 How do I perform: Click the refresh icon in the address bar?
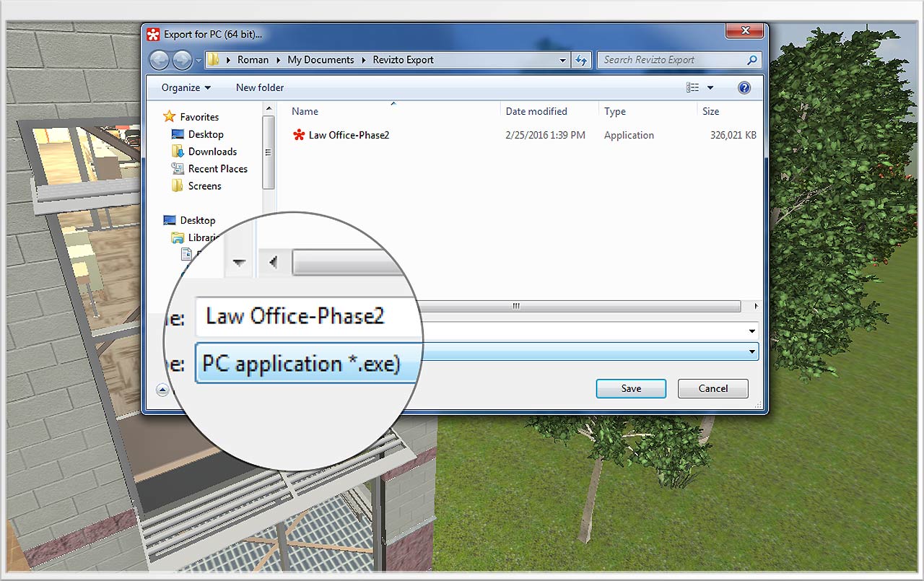click(582, 60)
